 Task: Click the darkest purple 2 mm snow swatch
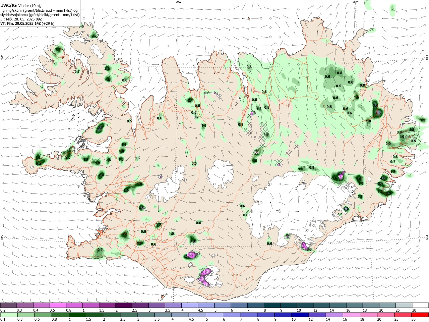[x=124, y=305]
